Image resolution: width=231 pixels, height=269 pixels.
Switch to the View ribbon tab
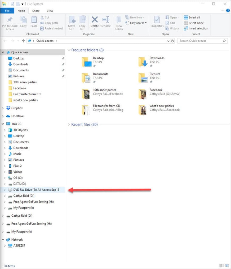click(x=50, y=11)
